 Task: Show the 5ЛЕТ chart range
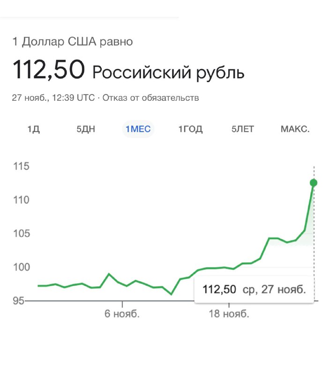[243, 129]
